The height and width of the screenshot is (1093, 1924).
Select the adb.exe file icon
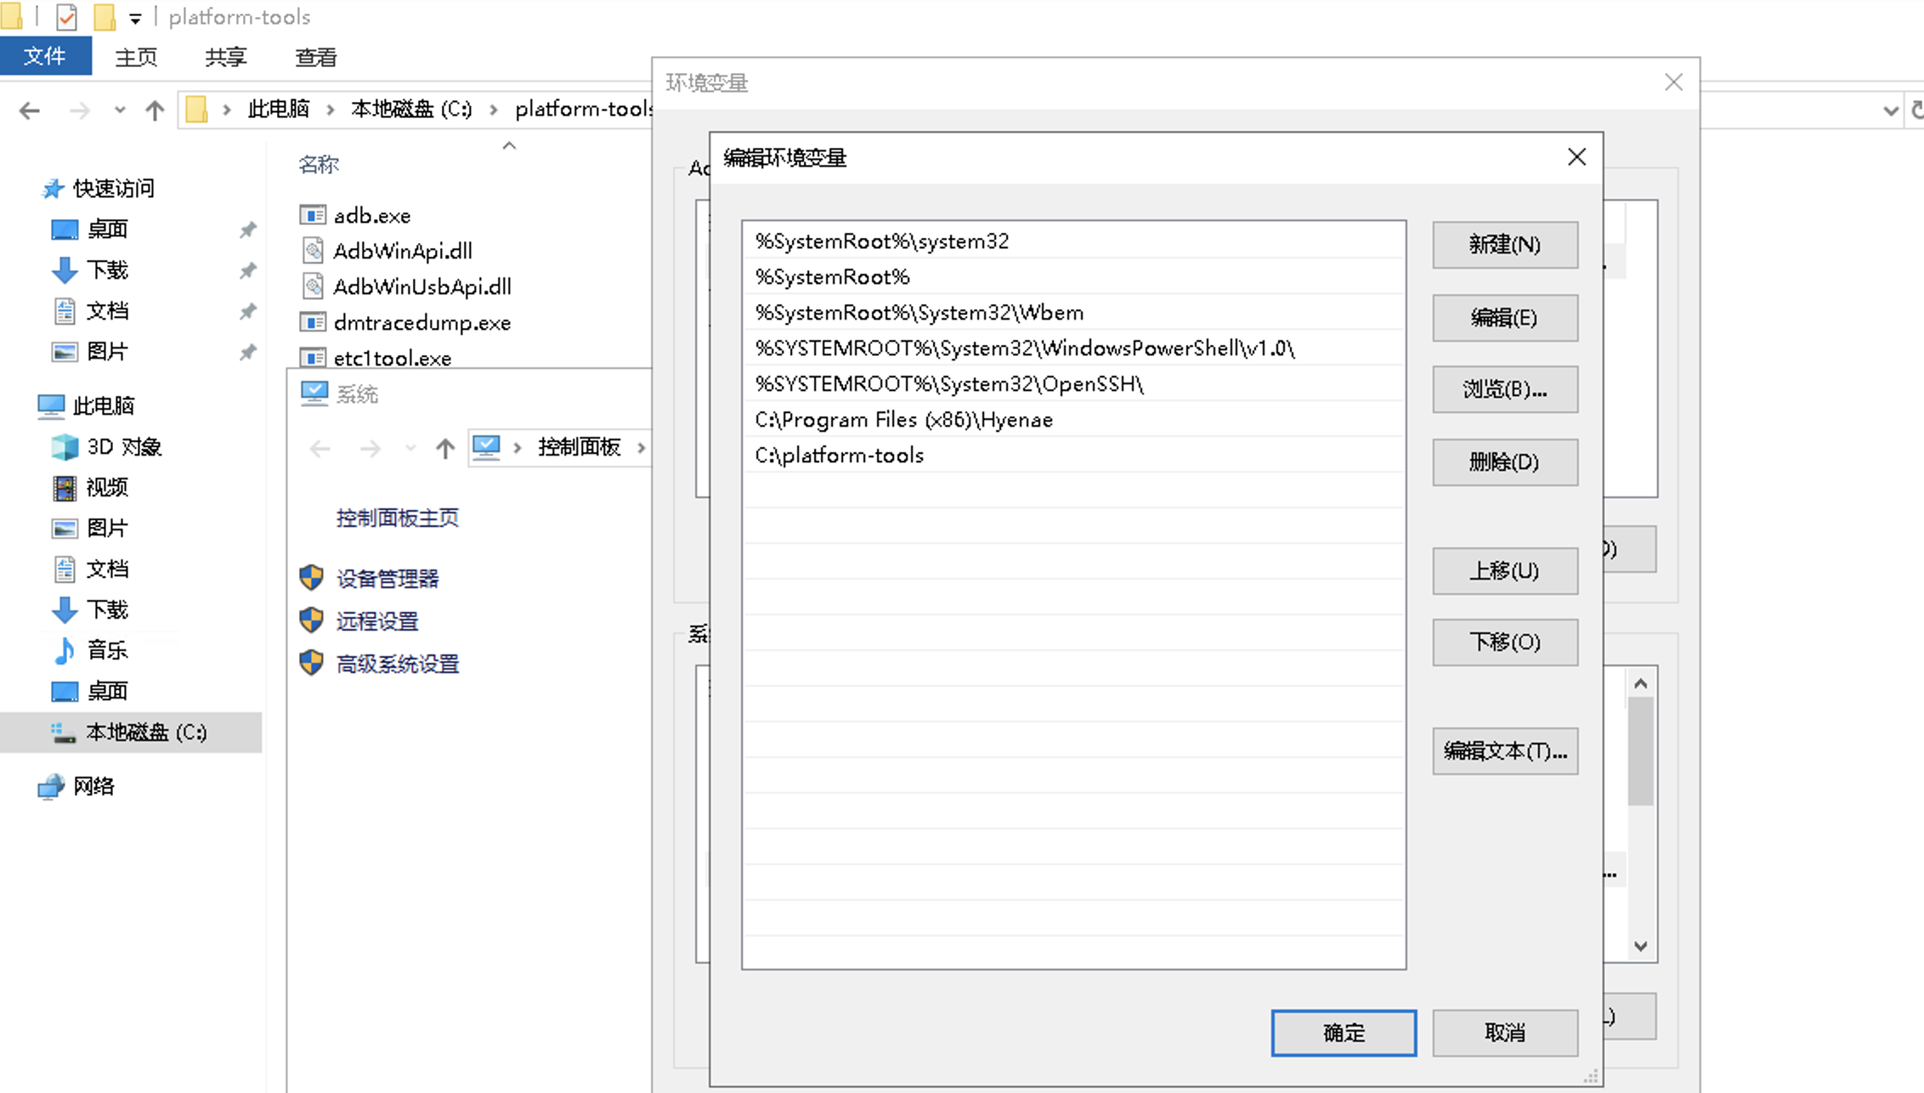(x=313, y=215)
